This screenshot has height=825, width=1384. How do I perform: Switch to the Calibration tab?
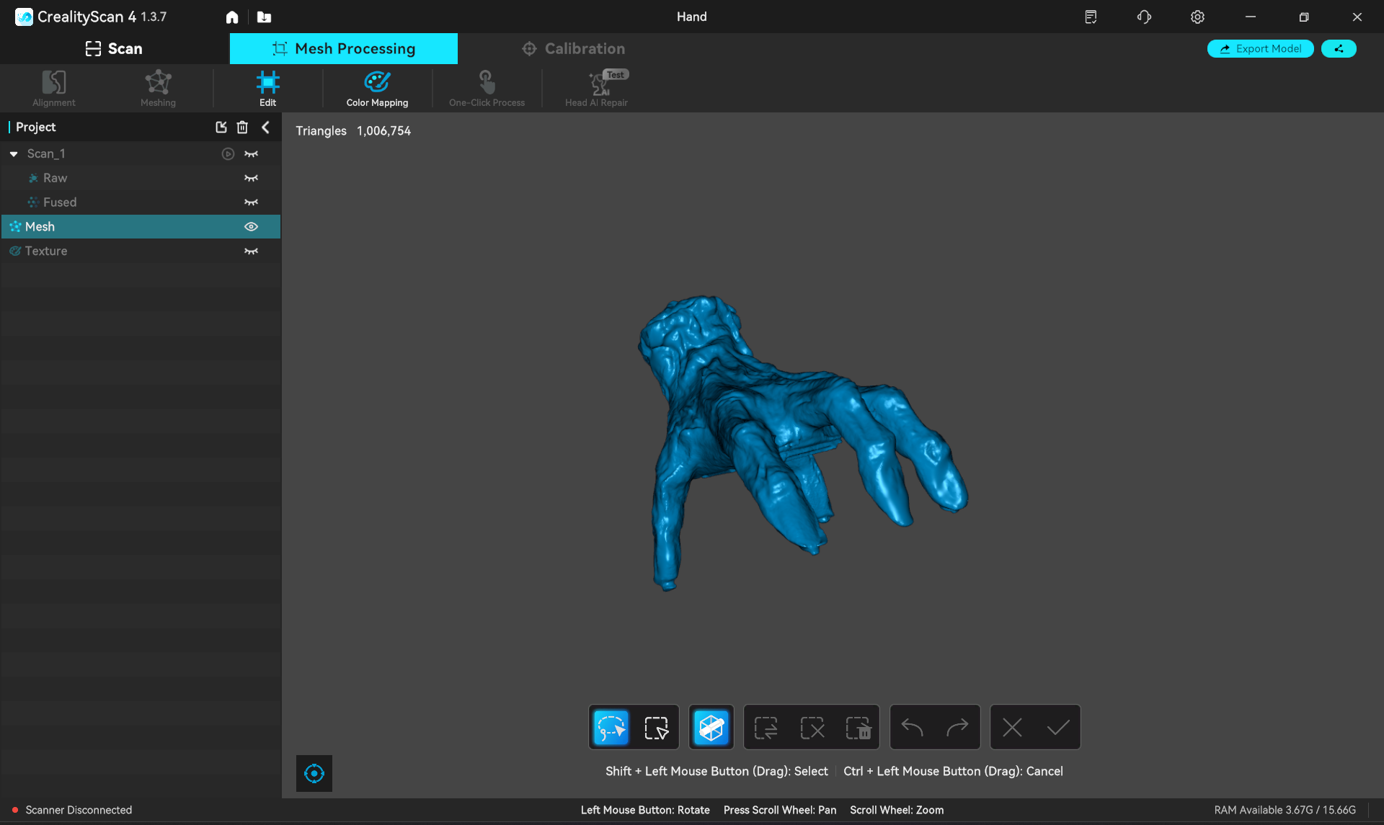[x=573, y=49]
